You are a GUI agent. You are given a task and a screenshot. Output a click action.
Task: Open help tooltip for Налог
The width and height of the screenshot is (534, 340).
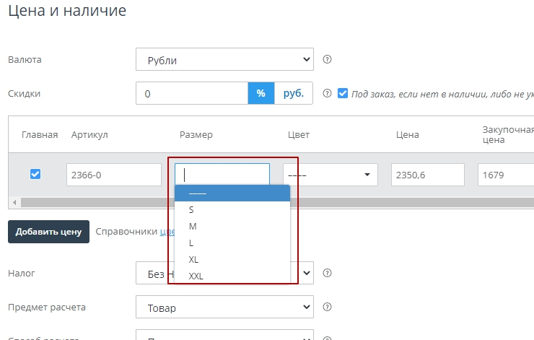tap(327, 274)
